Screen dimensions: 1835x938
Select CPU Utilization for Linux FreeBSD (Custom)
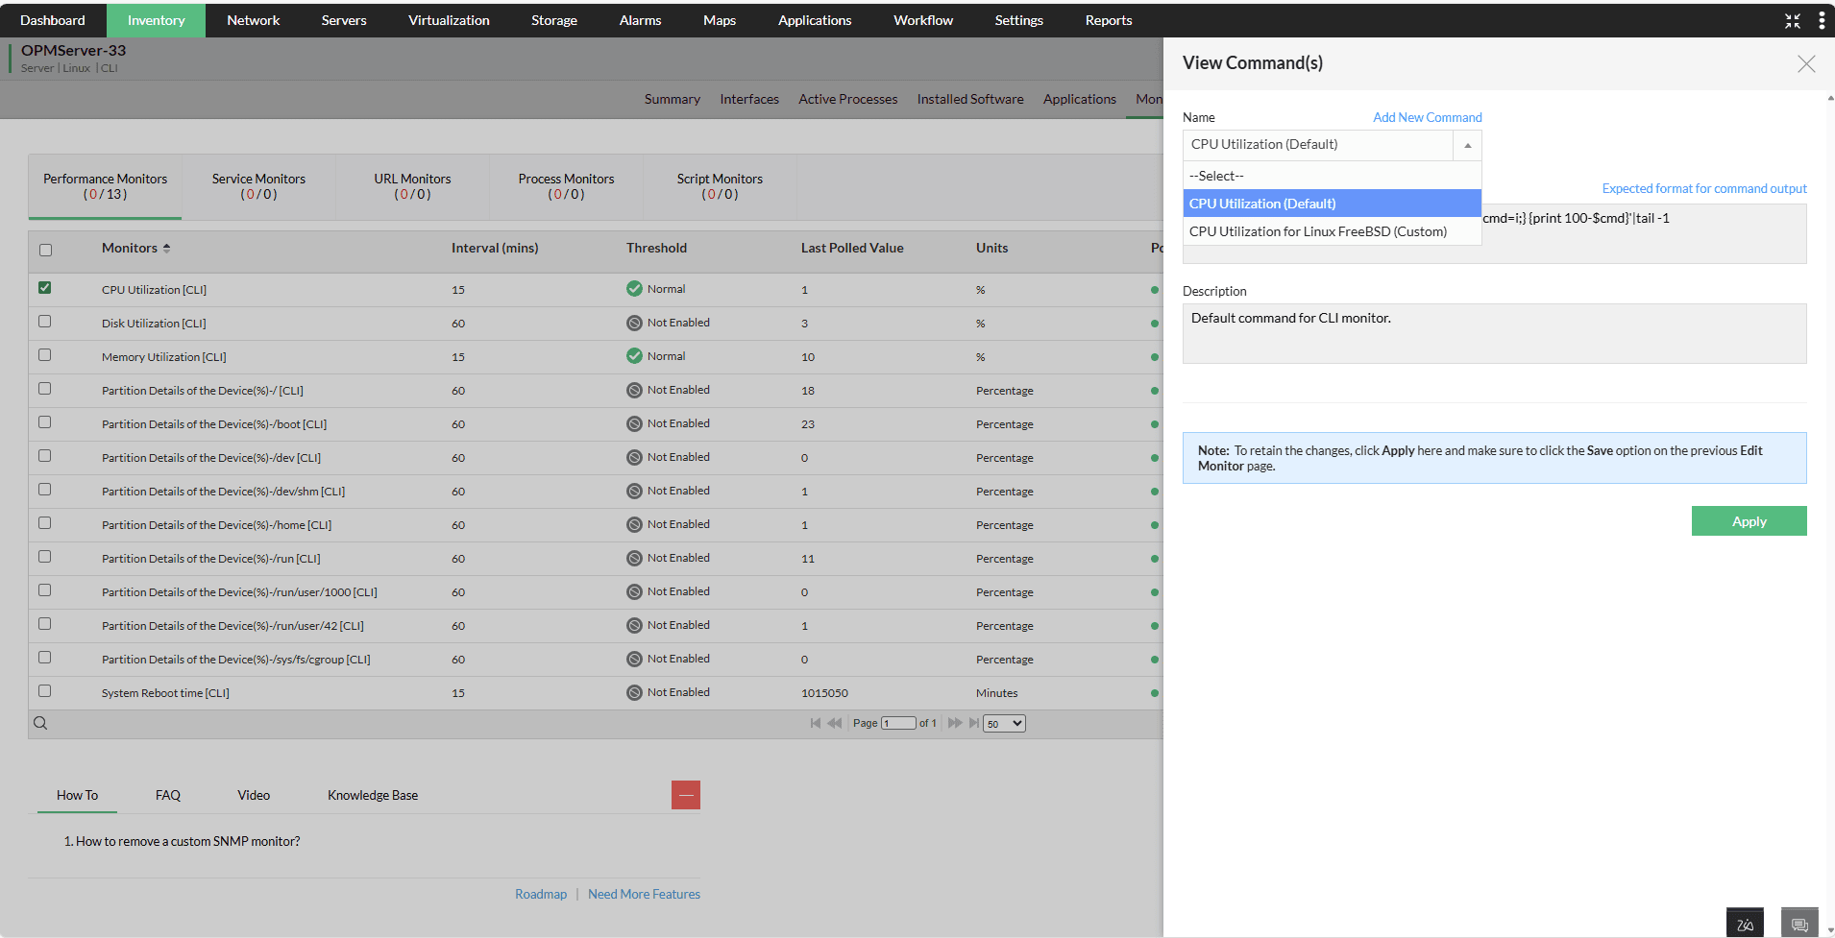(x=1317, y=231)
